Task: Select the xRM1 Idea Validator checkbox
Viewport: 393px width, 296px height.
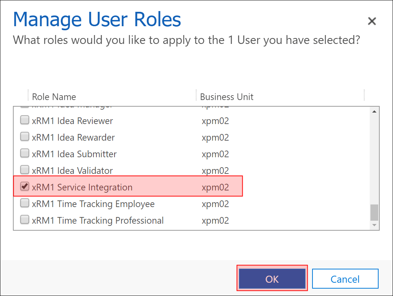Action: [x=25, y=170]
